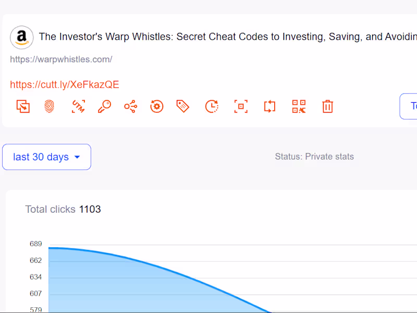Viewport: 417px width, 313px height.
Task: Click the link preview frame icon
Action: pos(240,106)
